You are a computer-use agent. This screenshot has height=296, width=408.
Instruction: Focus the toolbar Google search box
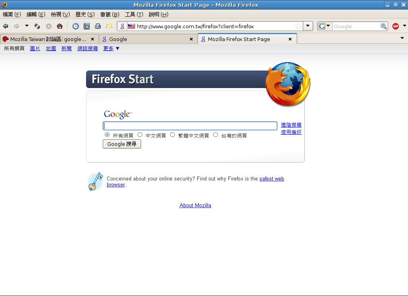356,26
